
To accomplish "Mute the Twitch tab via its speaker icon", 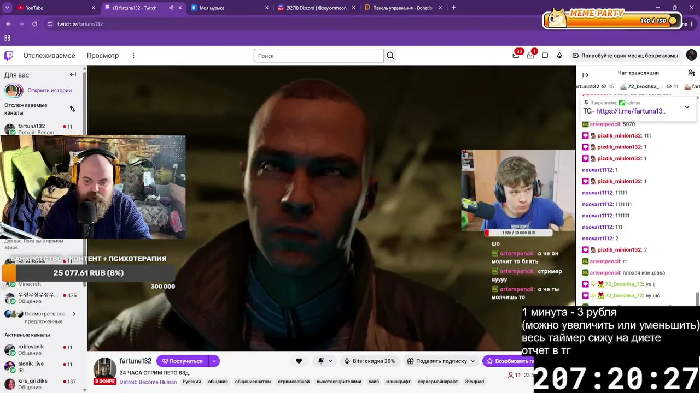I will click(171, 8).
